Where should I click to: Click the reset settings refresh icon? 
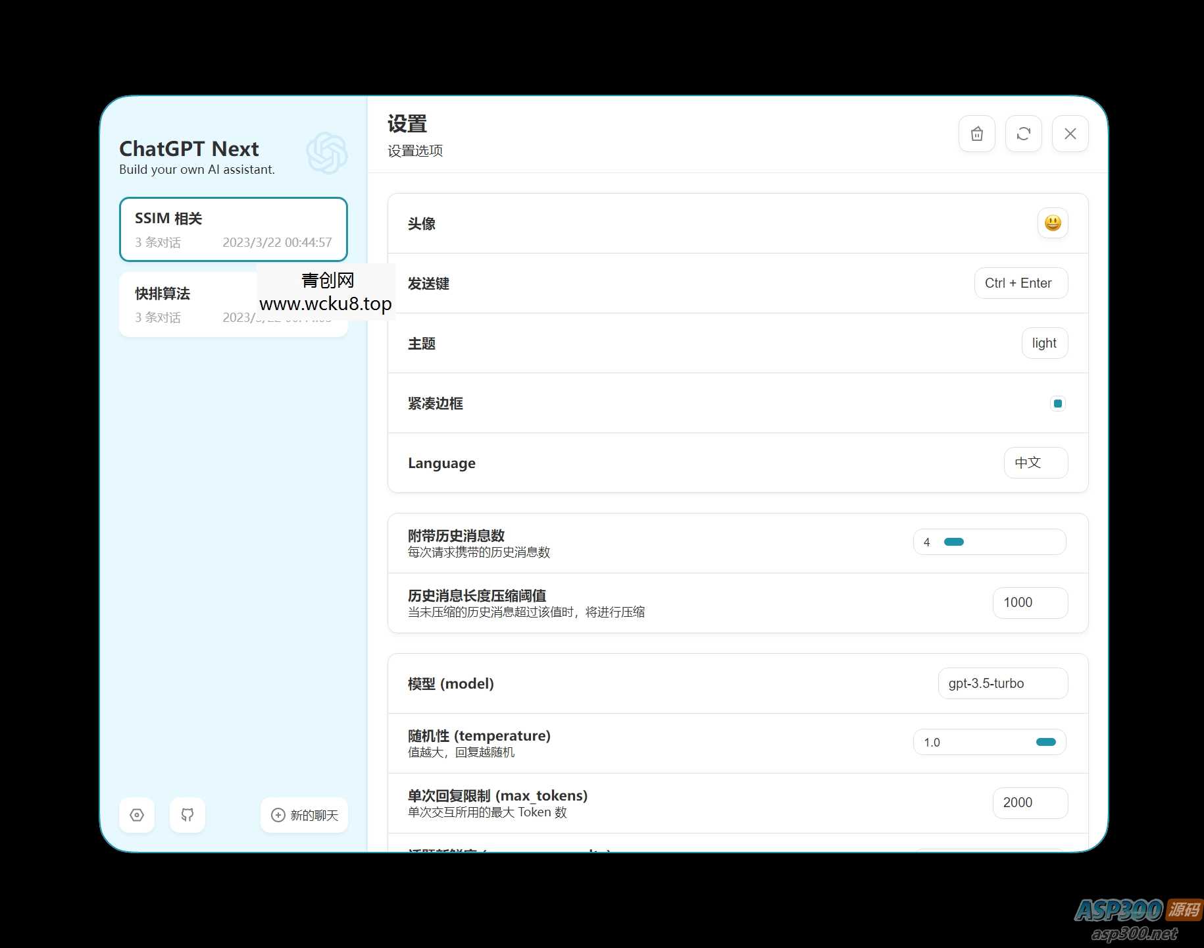coord(1023,134)
